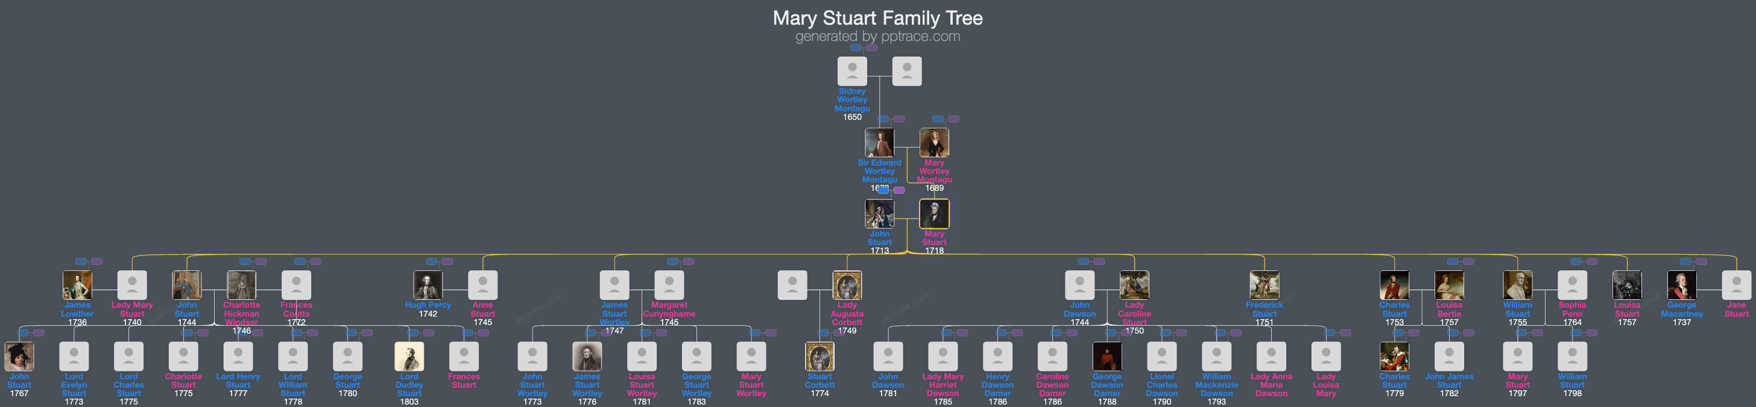The height and width of the screenshot is (407, 1756).
Task: Expand bright blue pill above John Stuart 1713
Action: pos(883,191)
